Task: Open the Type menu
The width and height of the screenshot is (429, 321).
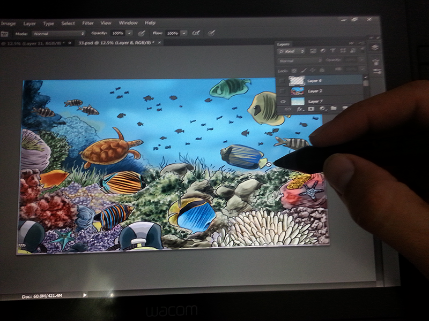Action: pyautogui.click(x=48, y=24)
